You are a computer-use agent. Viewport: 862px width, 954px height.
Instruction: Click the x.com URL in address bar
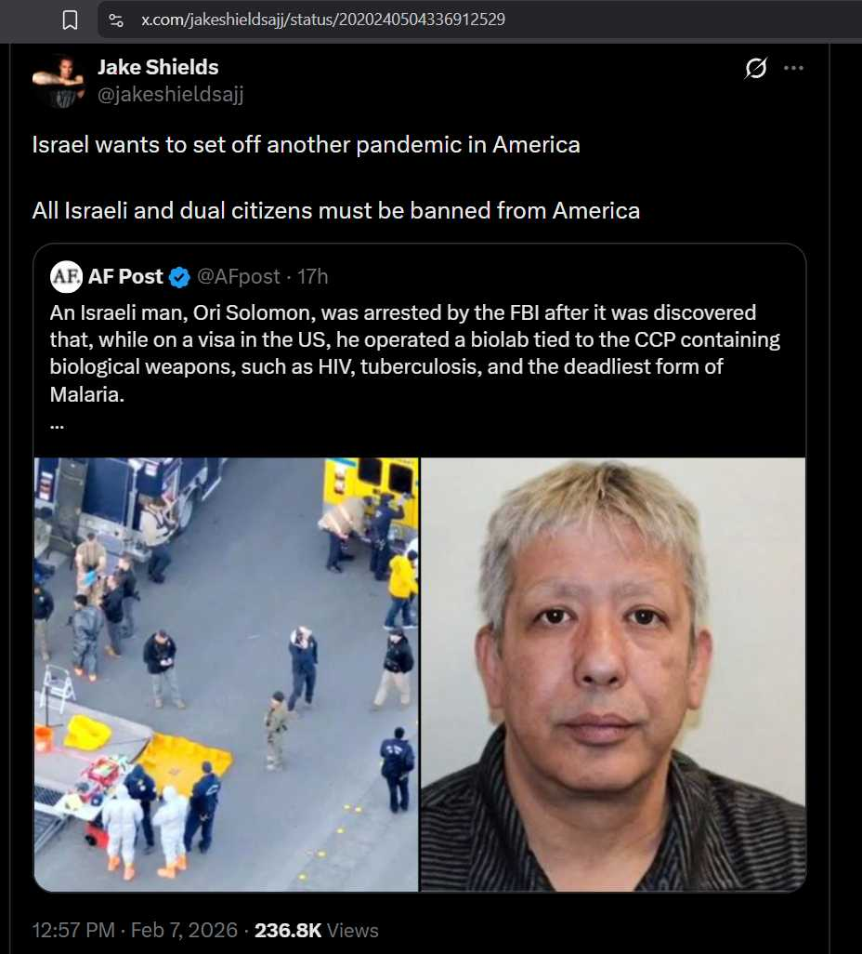tap(323, 20)
